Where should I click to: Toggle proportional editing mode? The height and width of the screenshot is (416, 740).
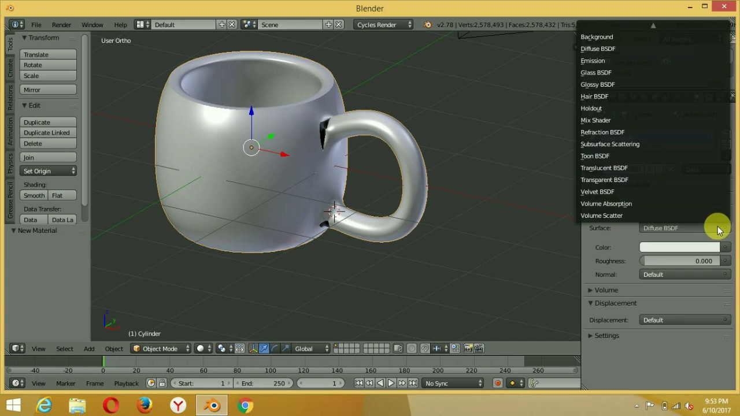click(412, 348)
